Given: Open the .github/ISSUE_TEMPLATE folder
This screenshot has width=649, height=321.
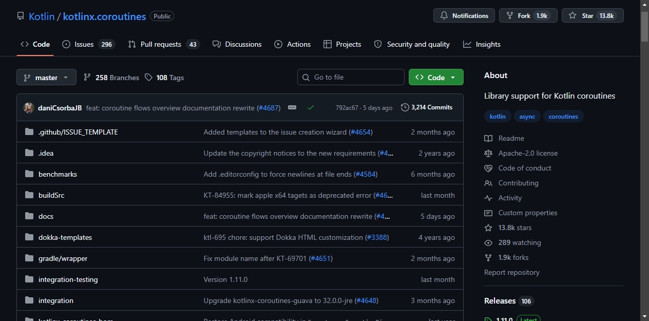Looking at the screenshot, I should [x=78, y=132].
